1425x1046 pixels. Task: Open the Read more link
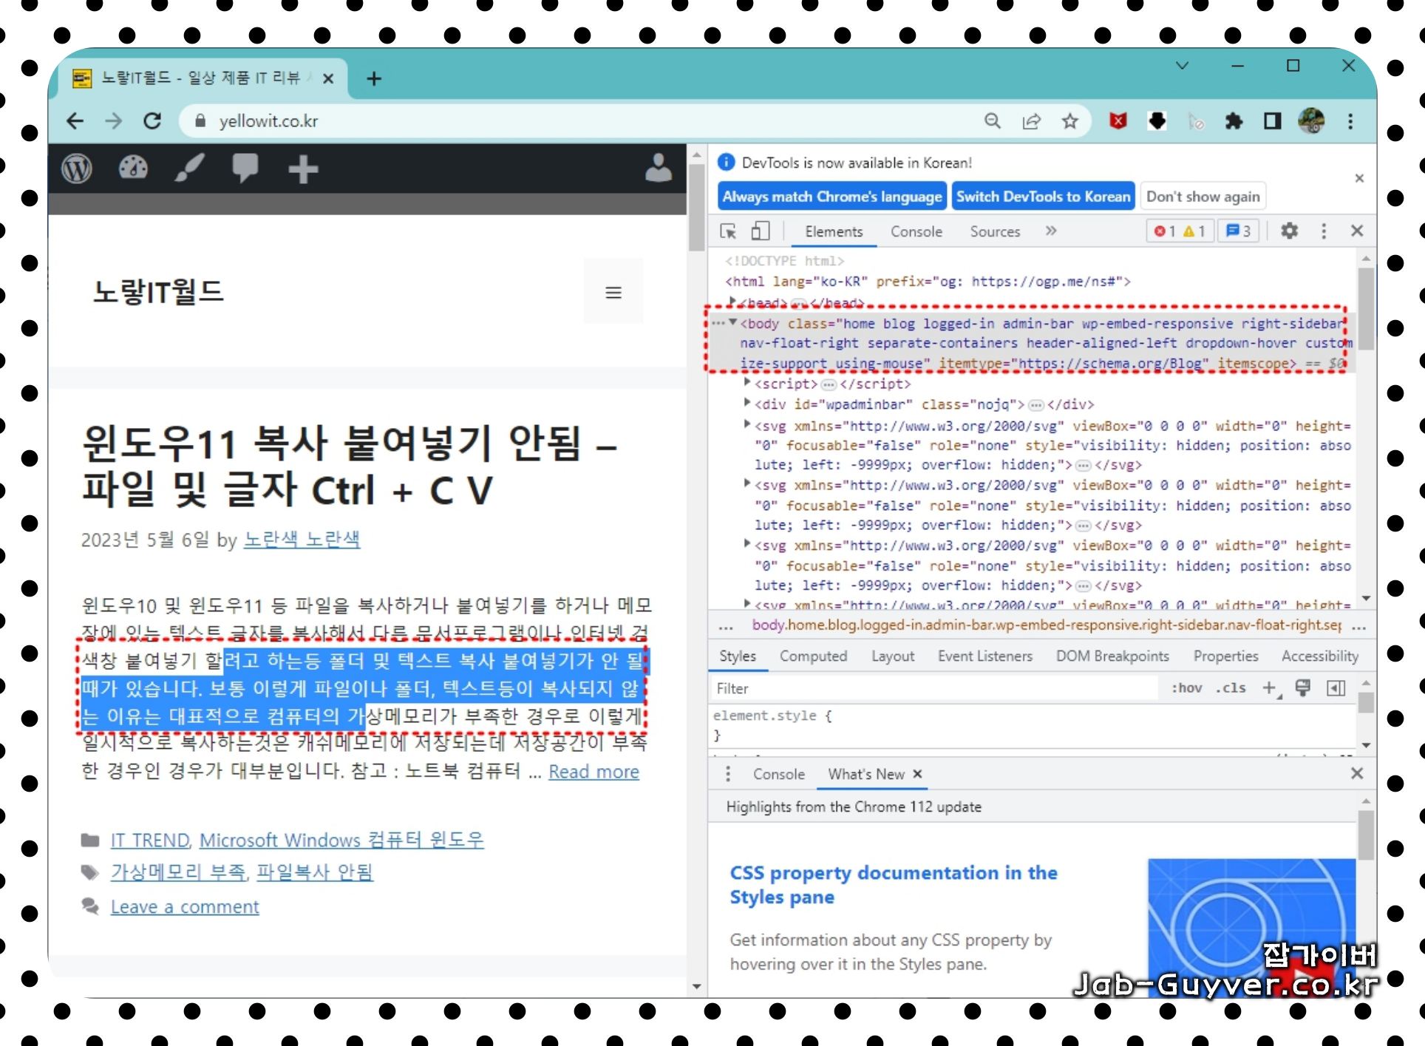(x=594, y=772)
